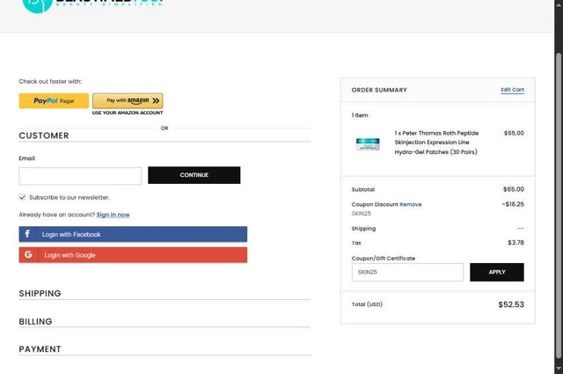Click the page vertical scrollbar thumb

559,205
